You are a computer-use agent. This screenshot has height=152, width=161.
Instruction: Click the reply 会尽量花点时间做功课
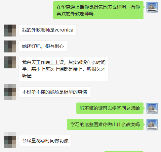[x=45, y=141]
